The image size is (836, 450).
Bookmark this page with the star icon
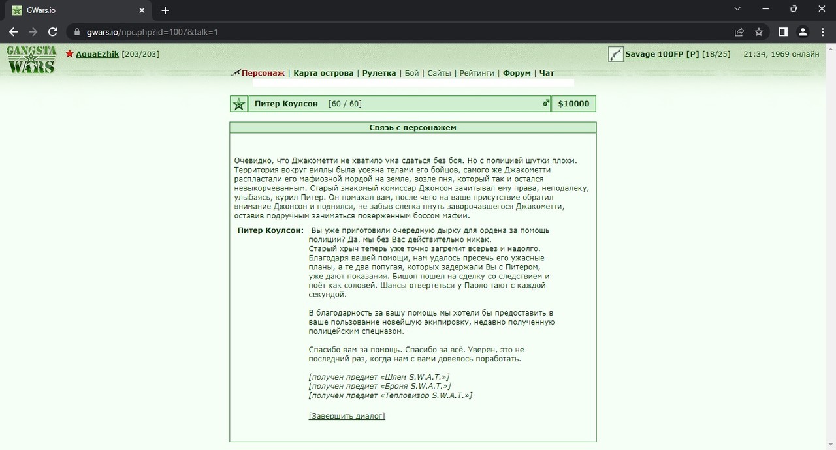[759, 31]
